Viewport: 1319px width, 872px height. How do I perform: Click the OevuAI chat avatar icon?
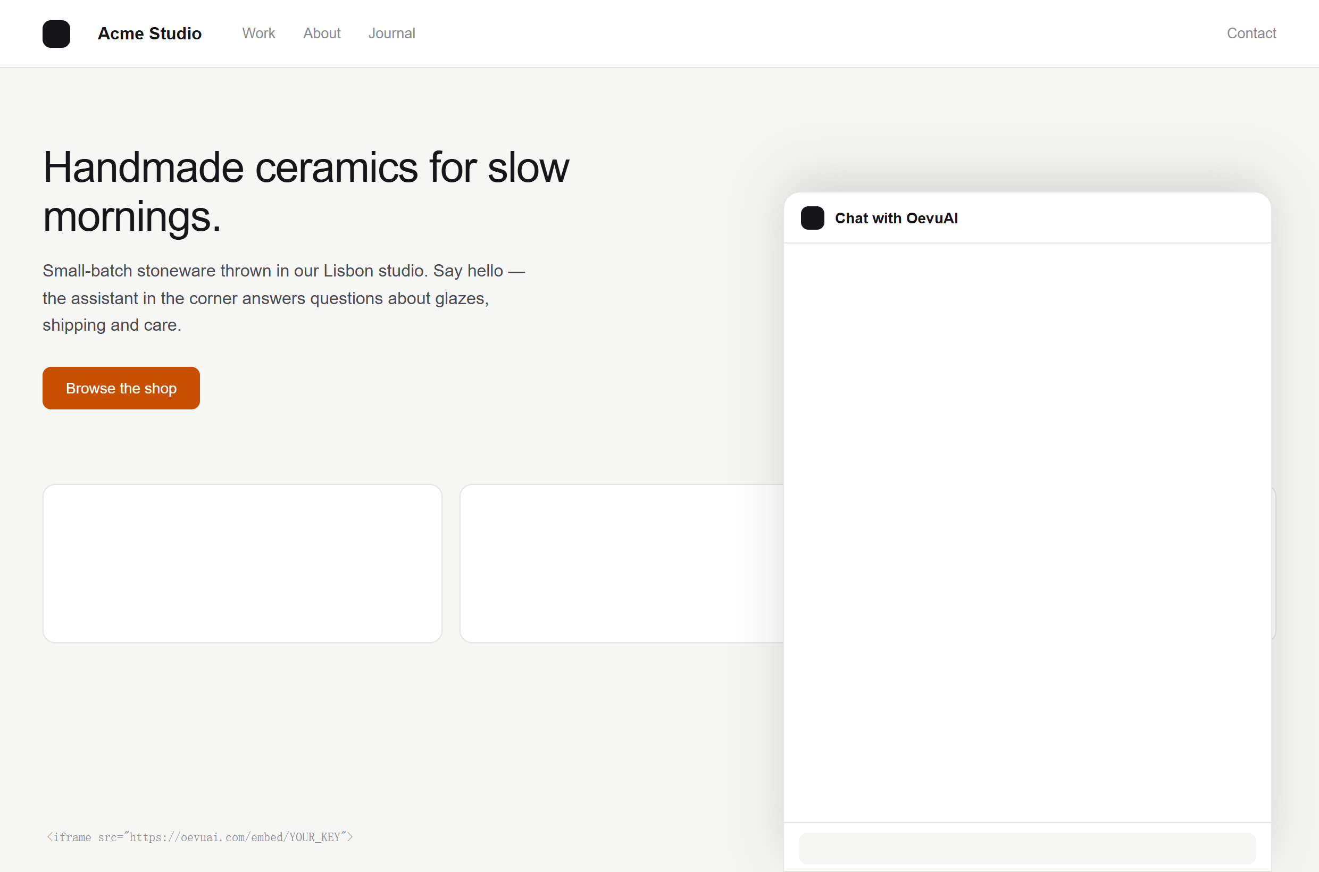pyautogui.click(x=812, y=218)
